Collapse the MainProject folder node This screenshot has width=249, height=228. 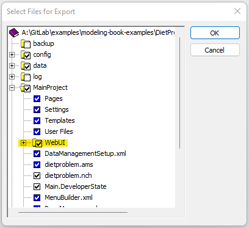coord(12,88)
